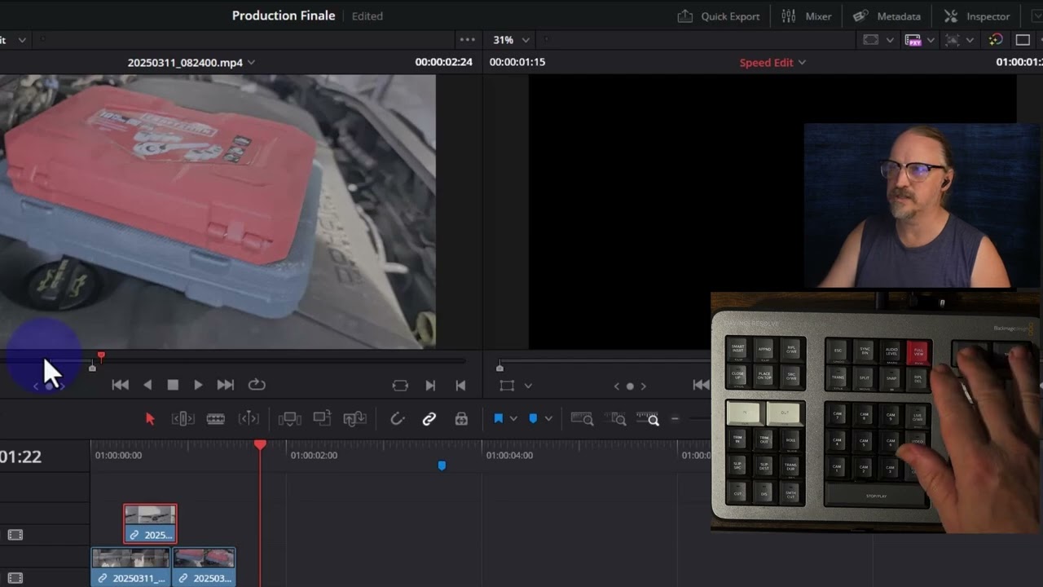Click the match frame icon in source viewer

coord(400,386)
